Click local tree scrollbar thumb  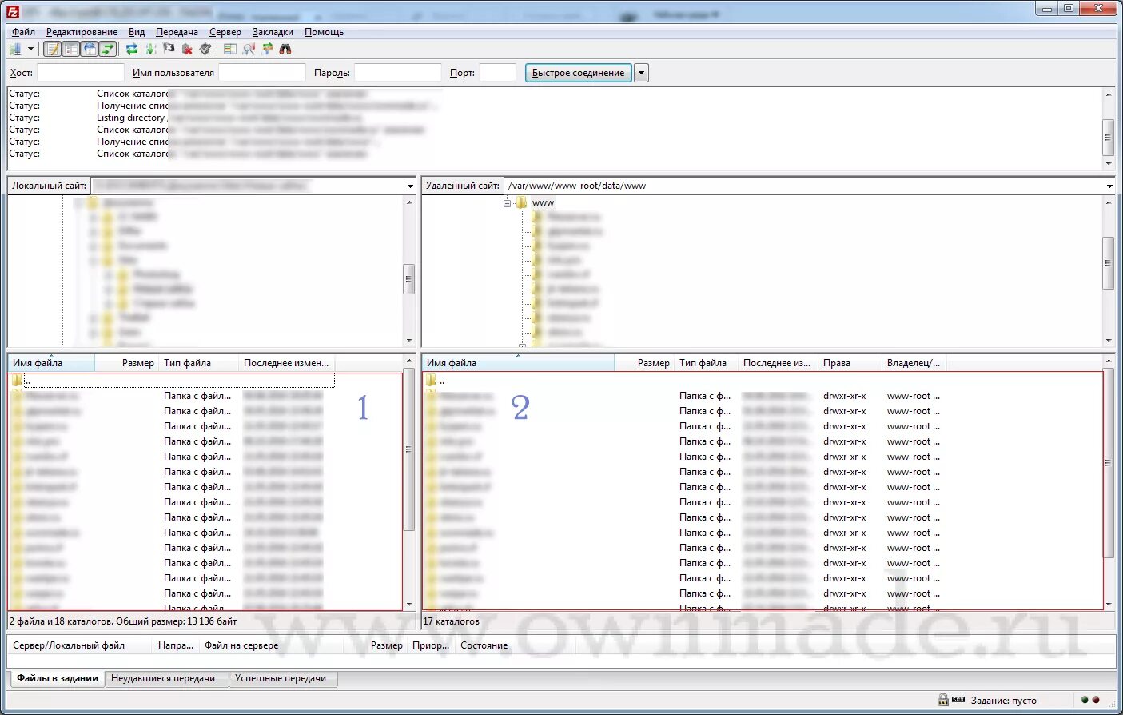pos(409,279)
